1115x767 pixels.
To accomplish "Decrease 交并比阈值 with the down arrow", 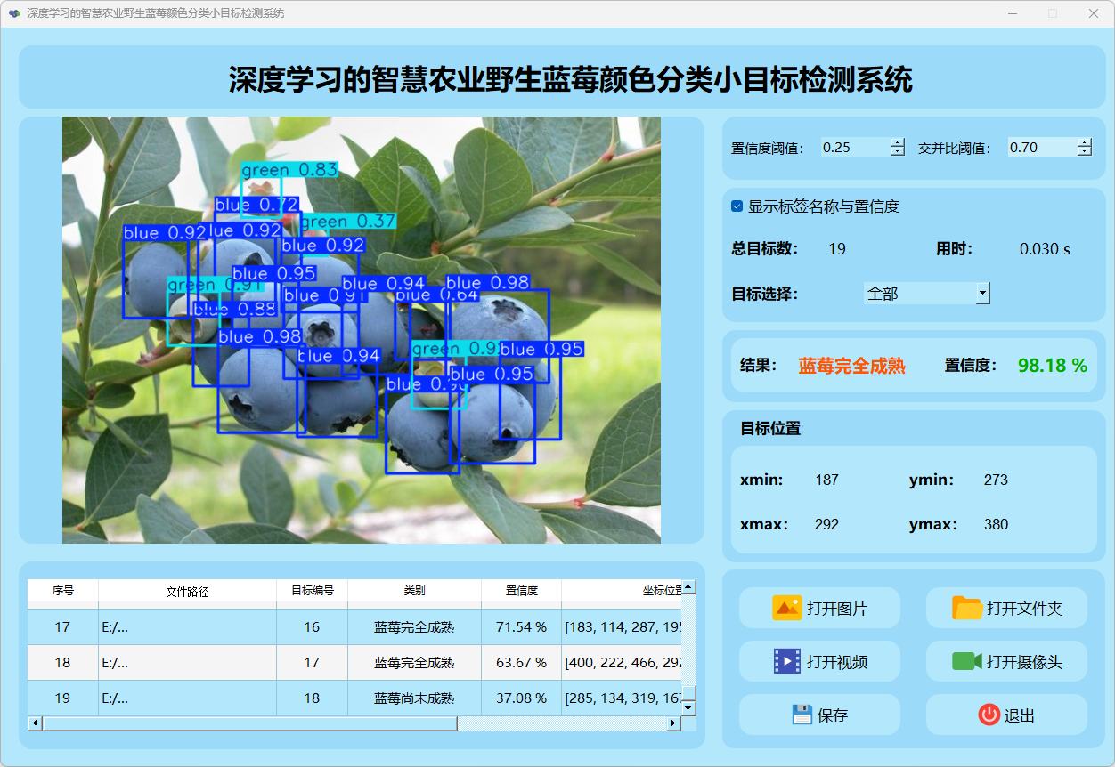I will pyautogui.click(x=1084, y=152).
